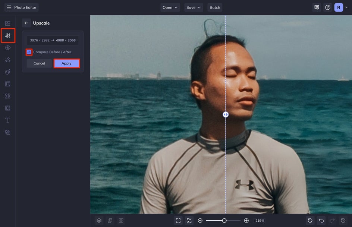The image size is (352, 227).
Task: Click the Undo arrow in bottom bar
Action: (x=321, y=221)
